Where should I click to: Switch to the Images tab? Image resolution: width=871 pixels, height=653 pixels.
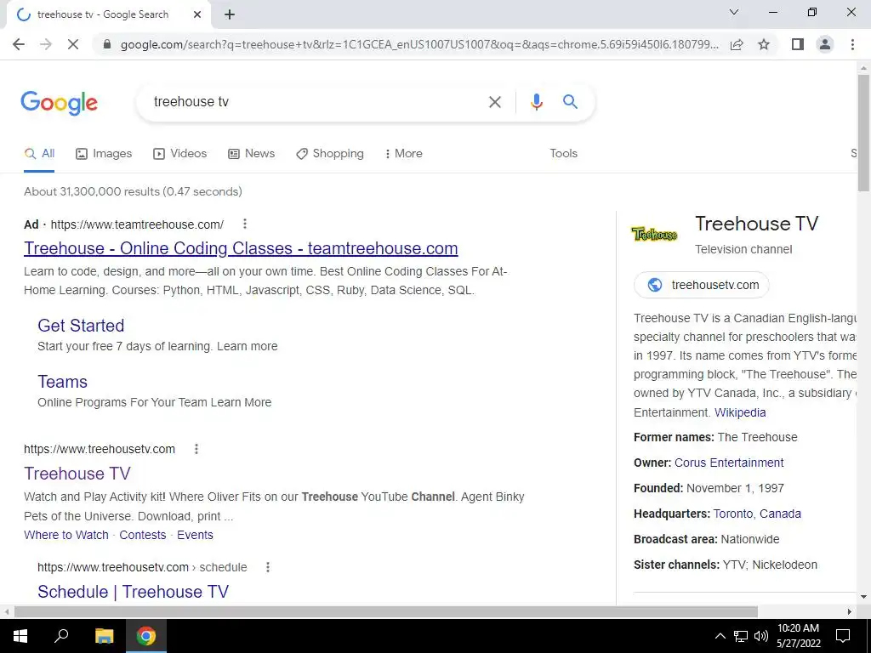[x=104, y=153]
